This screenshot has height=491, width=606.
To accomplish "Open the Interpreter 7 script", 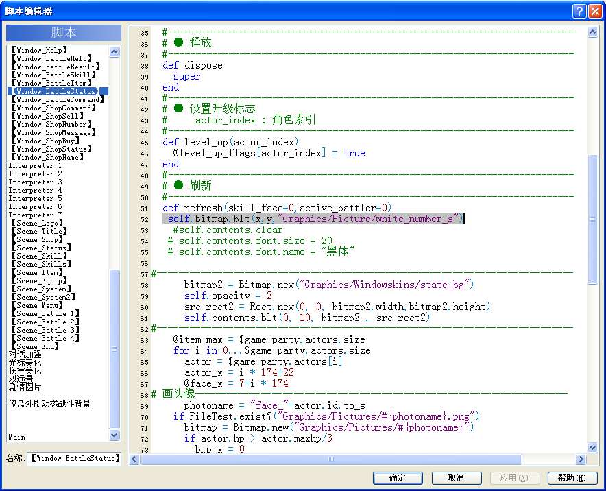I will click(35, 215).
